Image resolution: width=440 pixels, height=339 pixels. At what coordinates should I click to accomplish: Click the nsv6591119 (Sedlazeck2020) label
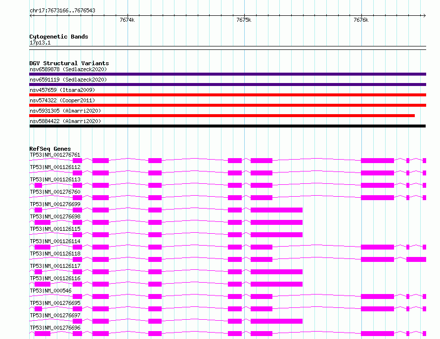[68, 80]
